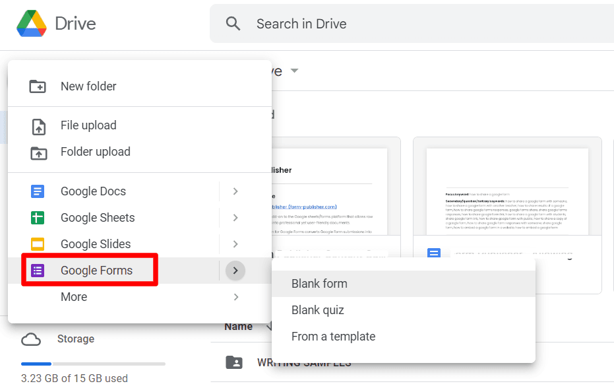Screen dimensions: 614x392
Task: Click the Google Slides icon
Action: [38, 244]
